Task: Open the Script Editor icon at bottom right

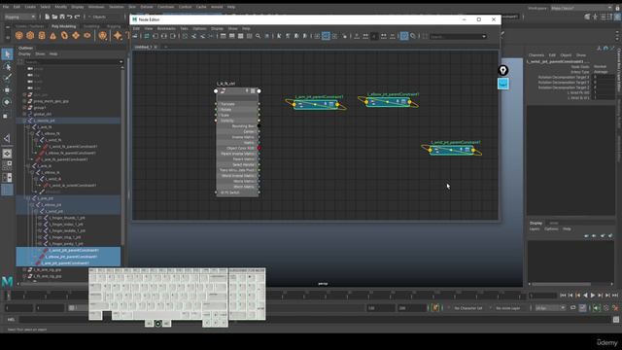Action: tap(616, 320)
